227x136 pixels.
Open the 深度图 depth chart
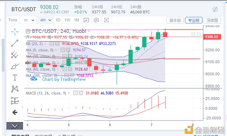212,20
